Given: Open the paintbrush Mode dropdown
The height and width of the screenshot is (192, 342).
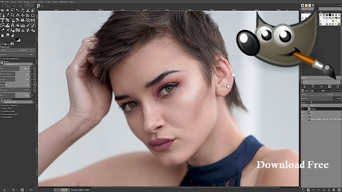Looking at the screenshot, I should pos(15,50).
